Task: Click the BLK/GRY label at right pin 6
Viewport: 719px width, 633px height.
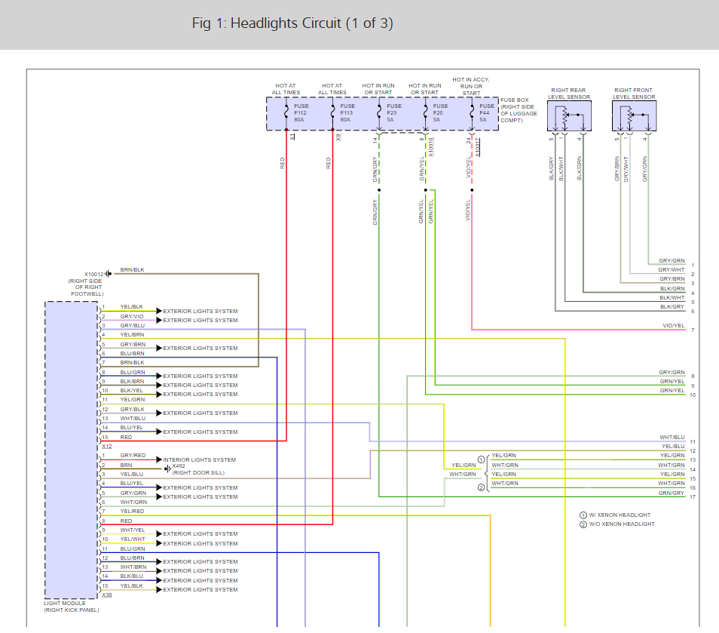Action: click(x=672, y=306)
